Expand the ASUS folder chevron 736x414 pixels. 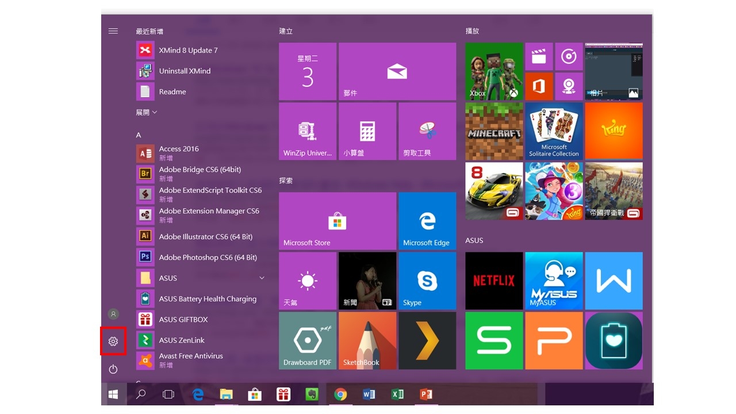(x=262, y=278)
